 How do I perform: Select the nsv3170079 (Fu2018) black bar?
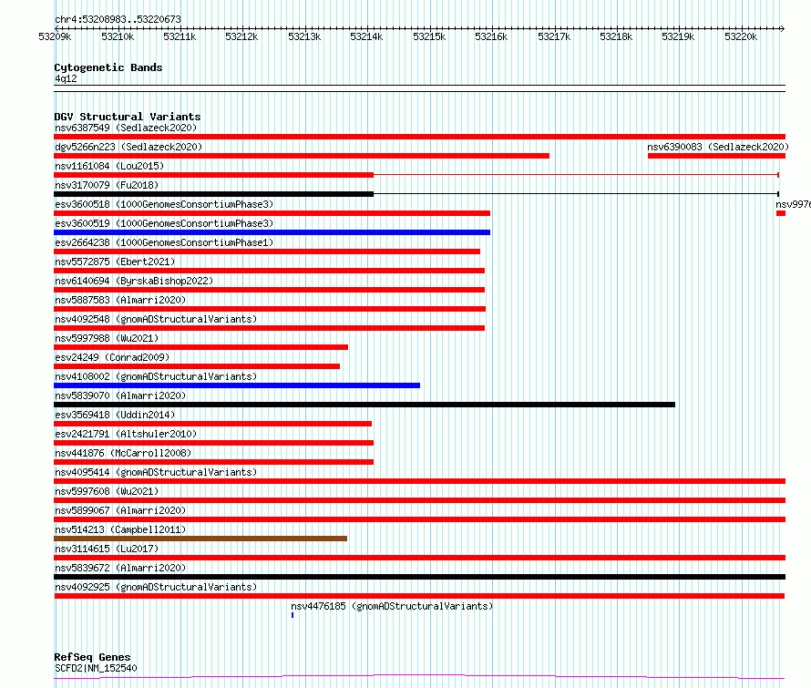click(213, 194)
